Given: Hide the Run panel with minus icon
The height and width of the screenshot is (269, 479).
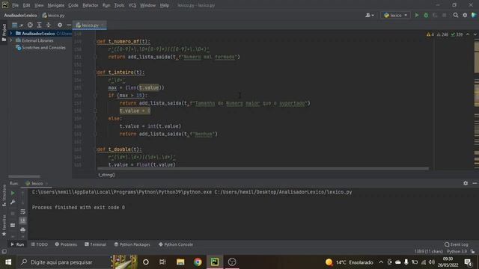Looking at the screenshot, I should 475,183.
